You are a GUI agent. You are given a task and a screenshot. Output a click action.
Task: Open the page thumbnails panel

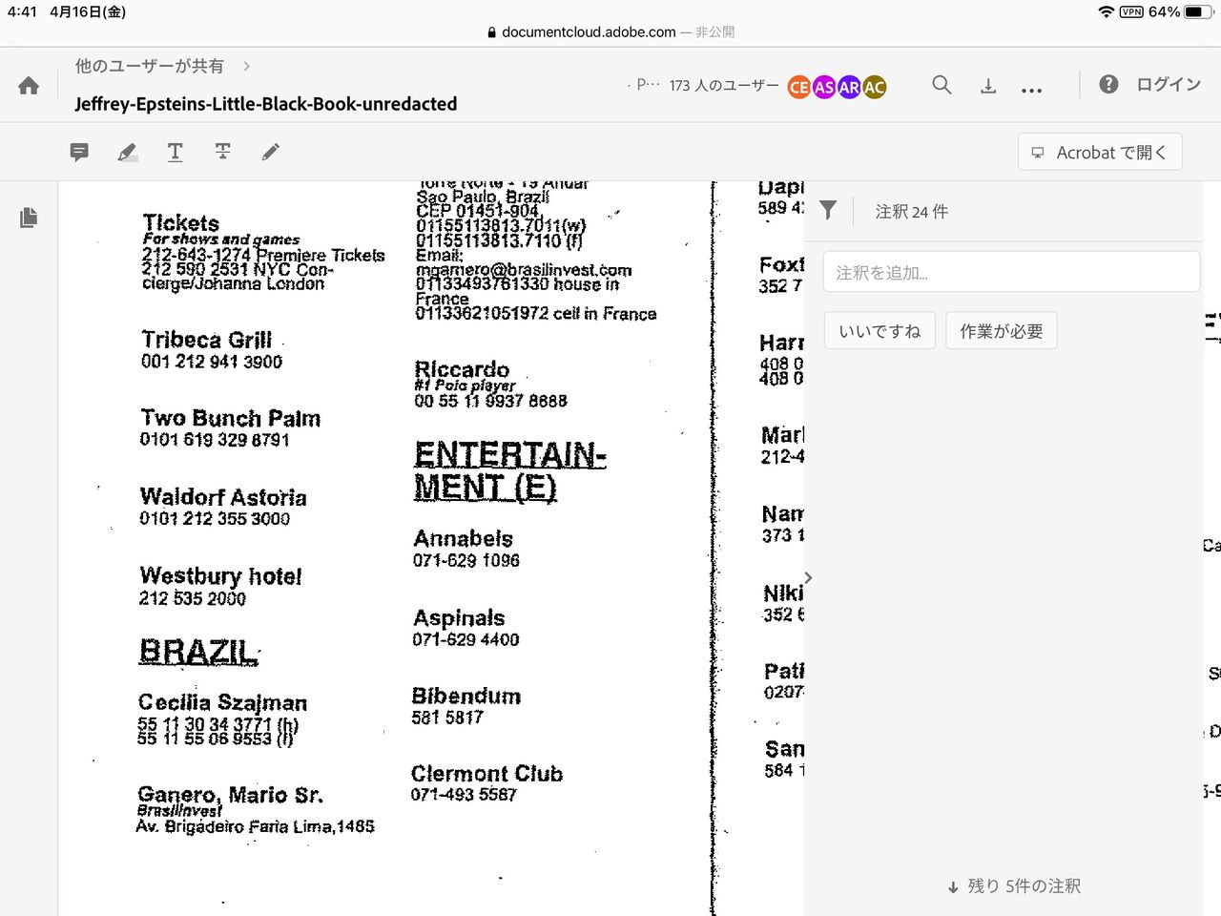pos(29,218)
